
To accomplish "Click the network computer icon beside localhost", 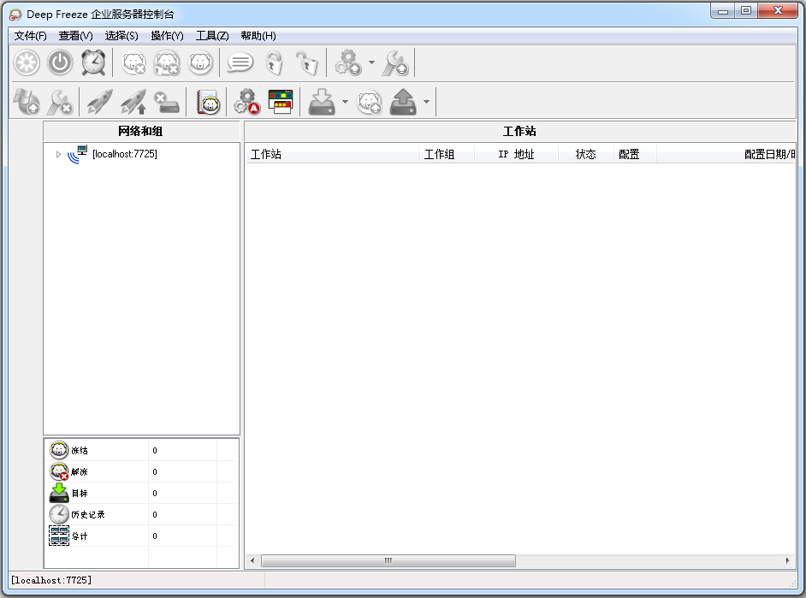I will (x=77, y=154).
